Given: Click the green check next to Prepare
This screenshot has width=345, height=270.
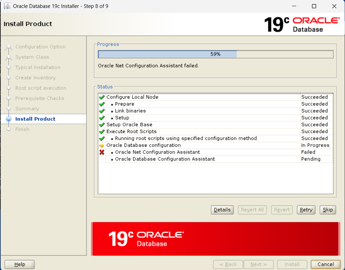Looking at the screenshot, I should click(x=102, y=104).
